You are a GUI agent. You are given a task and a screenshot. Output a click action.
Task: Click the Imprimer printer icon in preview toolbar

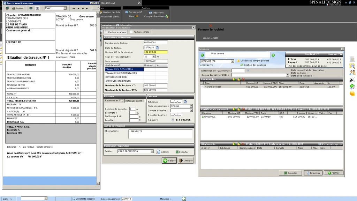[x=13, y=8]
